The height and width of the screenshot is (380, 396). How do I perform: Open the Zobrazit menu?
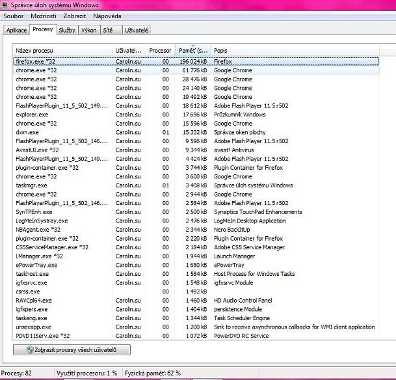75,15
